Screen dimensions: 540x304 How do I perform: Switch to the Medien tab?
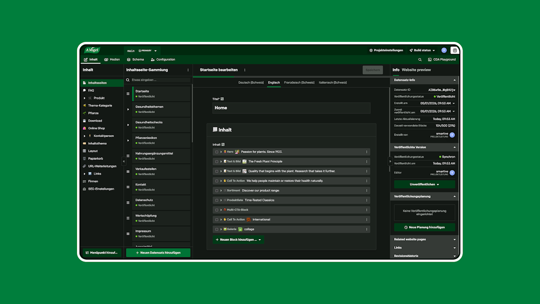click(x=112, y=59)
